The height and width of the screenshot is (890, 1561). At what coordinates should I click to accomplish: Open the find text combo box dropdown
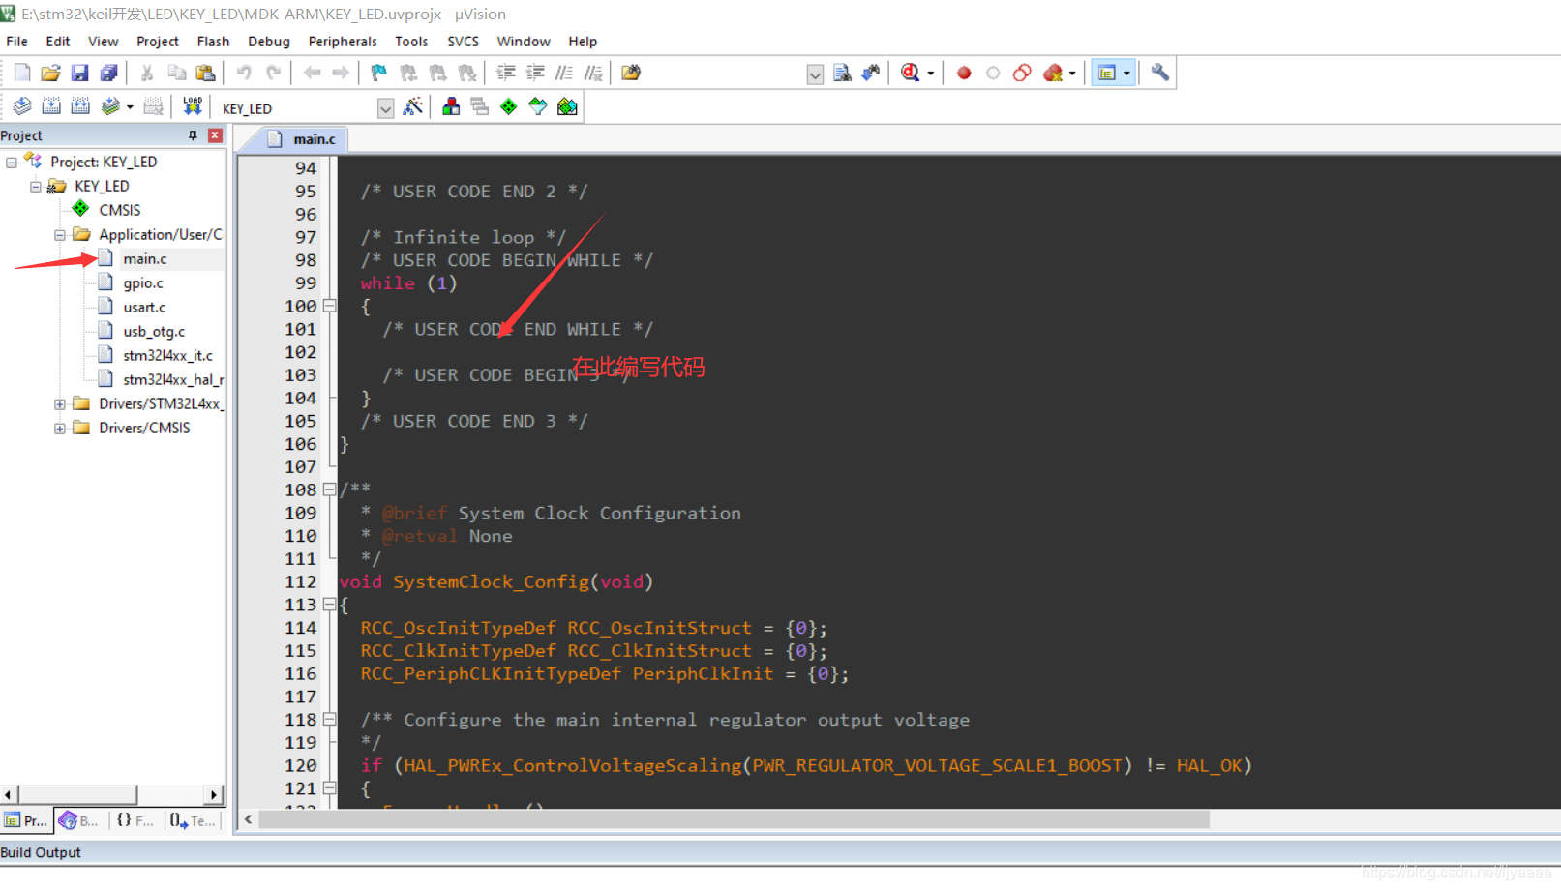(x=815, y=74)
